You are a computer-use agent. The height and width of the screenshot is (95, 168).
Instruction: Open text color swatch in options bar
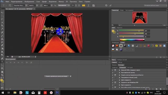coord(83,5)
